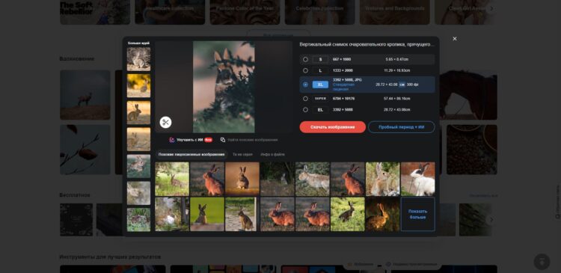Viewport: 561px width, 273px height.
Task: Click the image title text Вертикальный снимок очаровательного кролика
Action: click(x=367, y=45)
